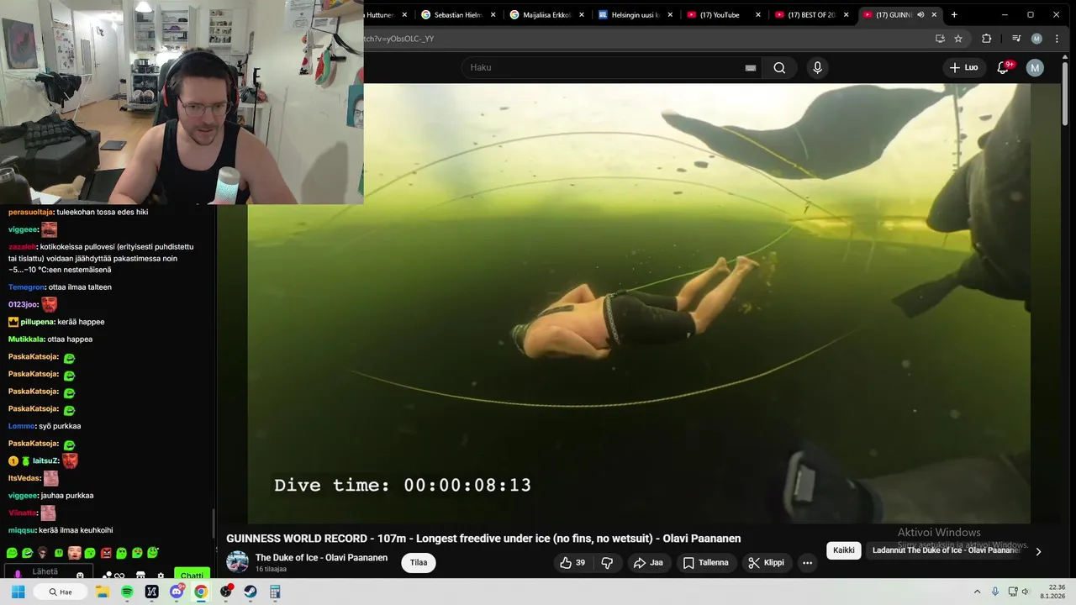Open a new Chrome tab
Screen dimensions: 1076x605
point(954,15)
